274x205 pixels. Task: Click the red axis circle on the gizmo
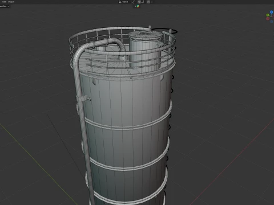point(268,19)
